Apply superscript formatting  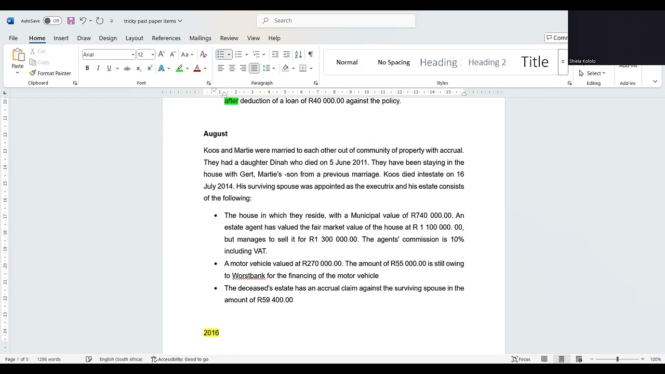click(x=150, y=69)
